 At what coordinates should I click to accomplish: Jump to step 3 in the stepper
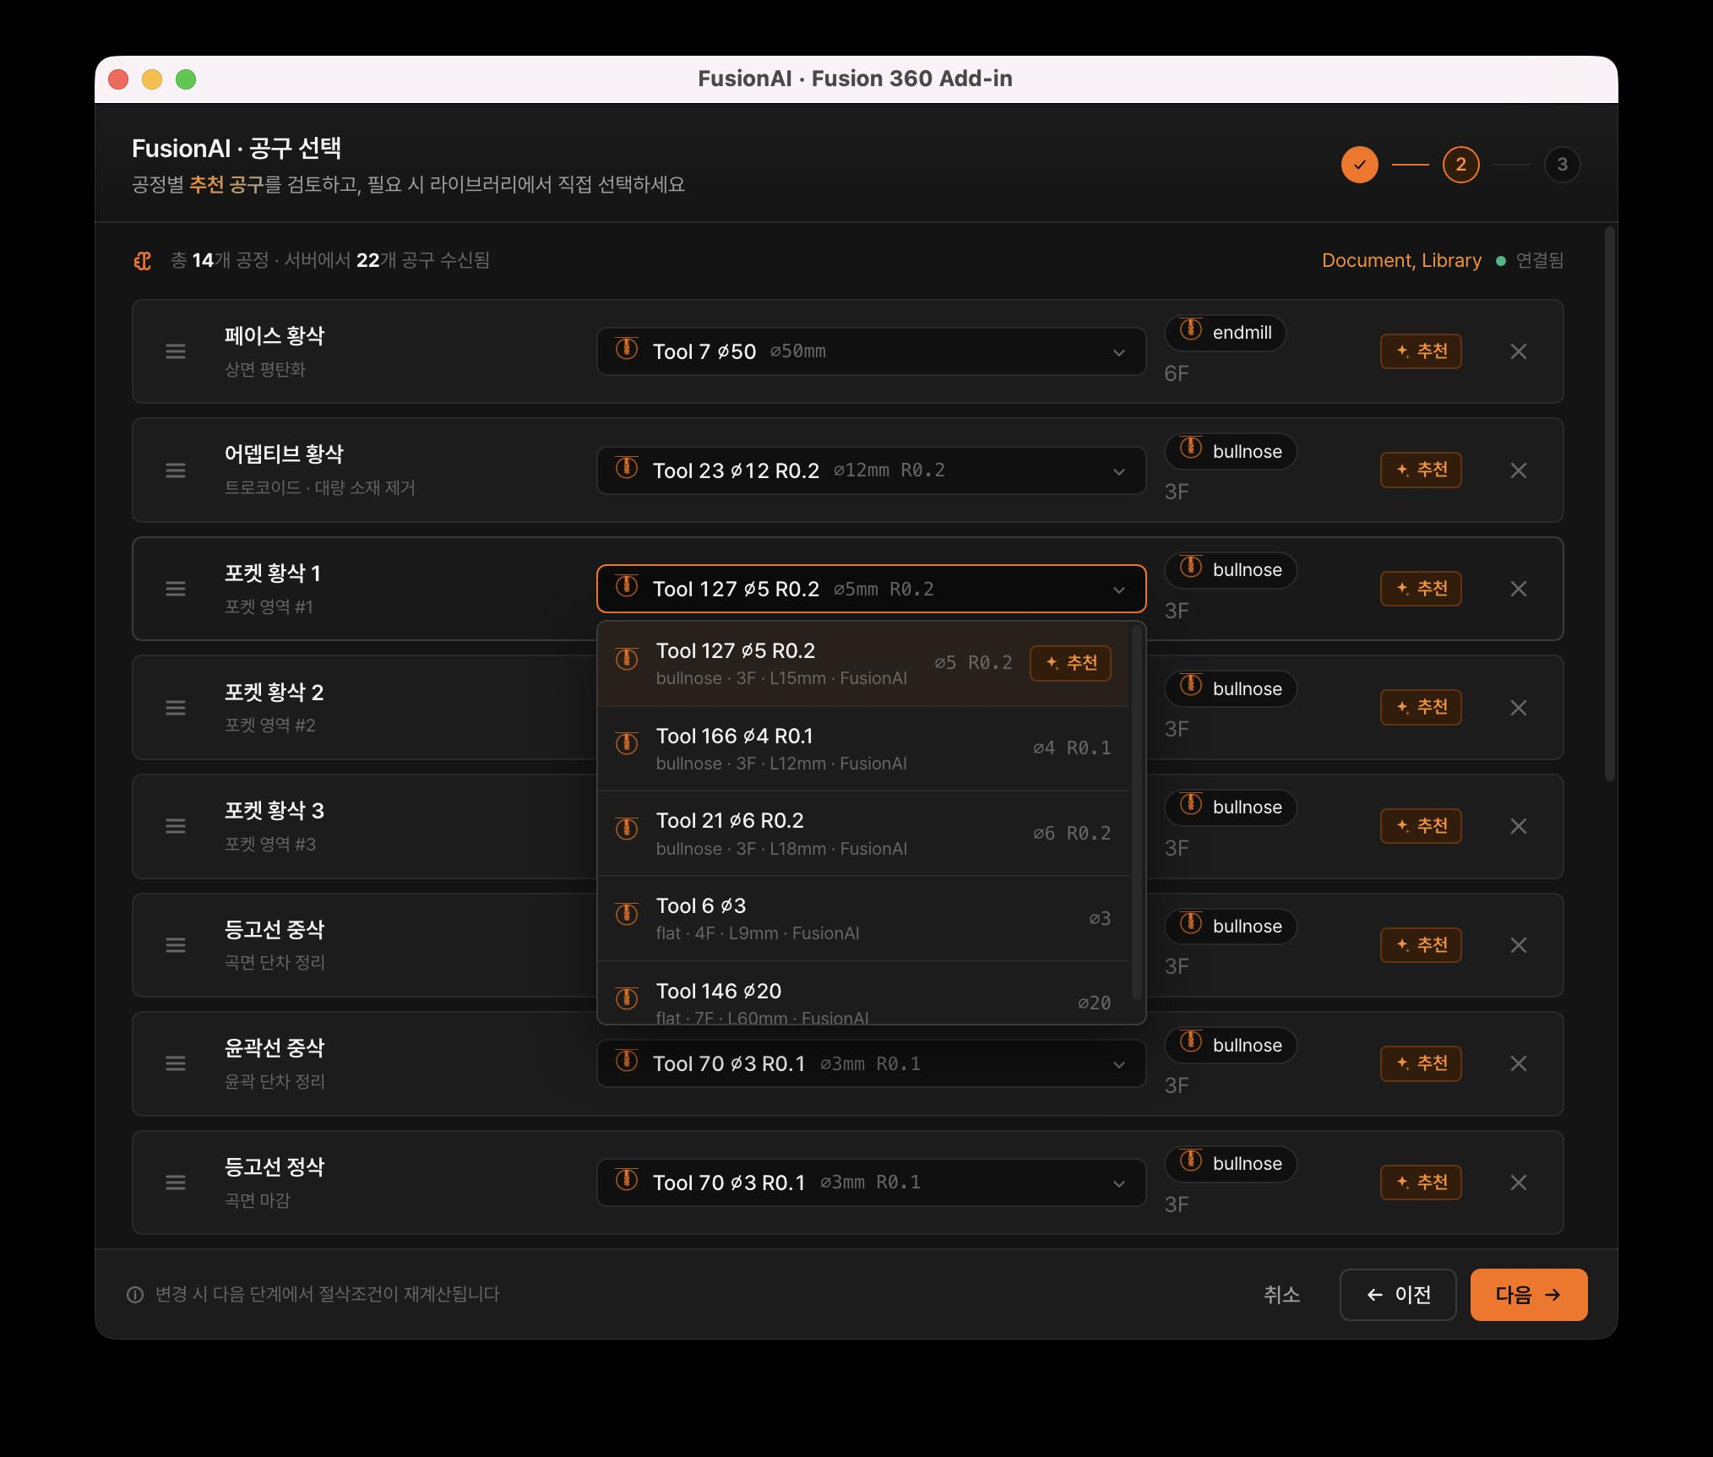[1562, 165]
